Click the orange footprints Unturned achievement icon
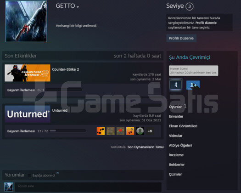Viewport: 241px width, 193px height. 101,131
